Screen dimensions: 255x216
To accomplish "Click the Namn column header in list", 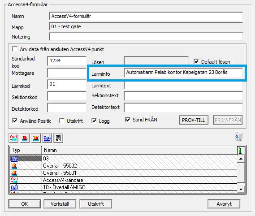I will coord(139,150).
